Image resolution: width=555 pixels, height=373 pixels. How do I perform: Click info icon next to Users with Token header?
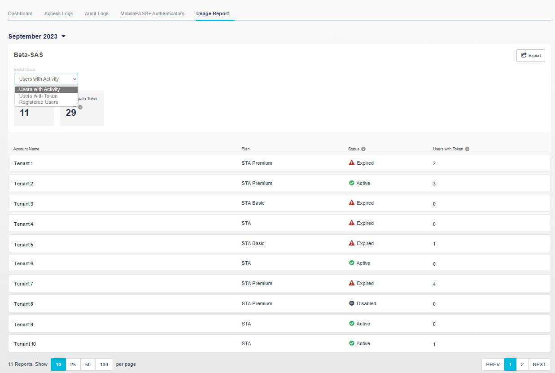(467, 149)
